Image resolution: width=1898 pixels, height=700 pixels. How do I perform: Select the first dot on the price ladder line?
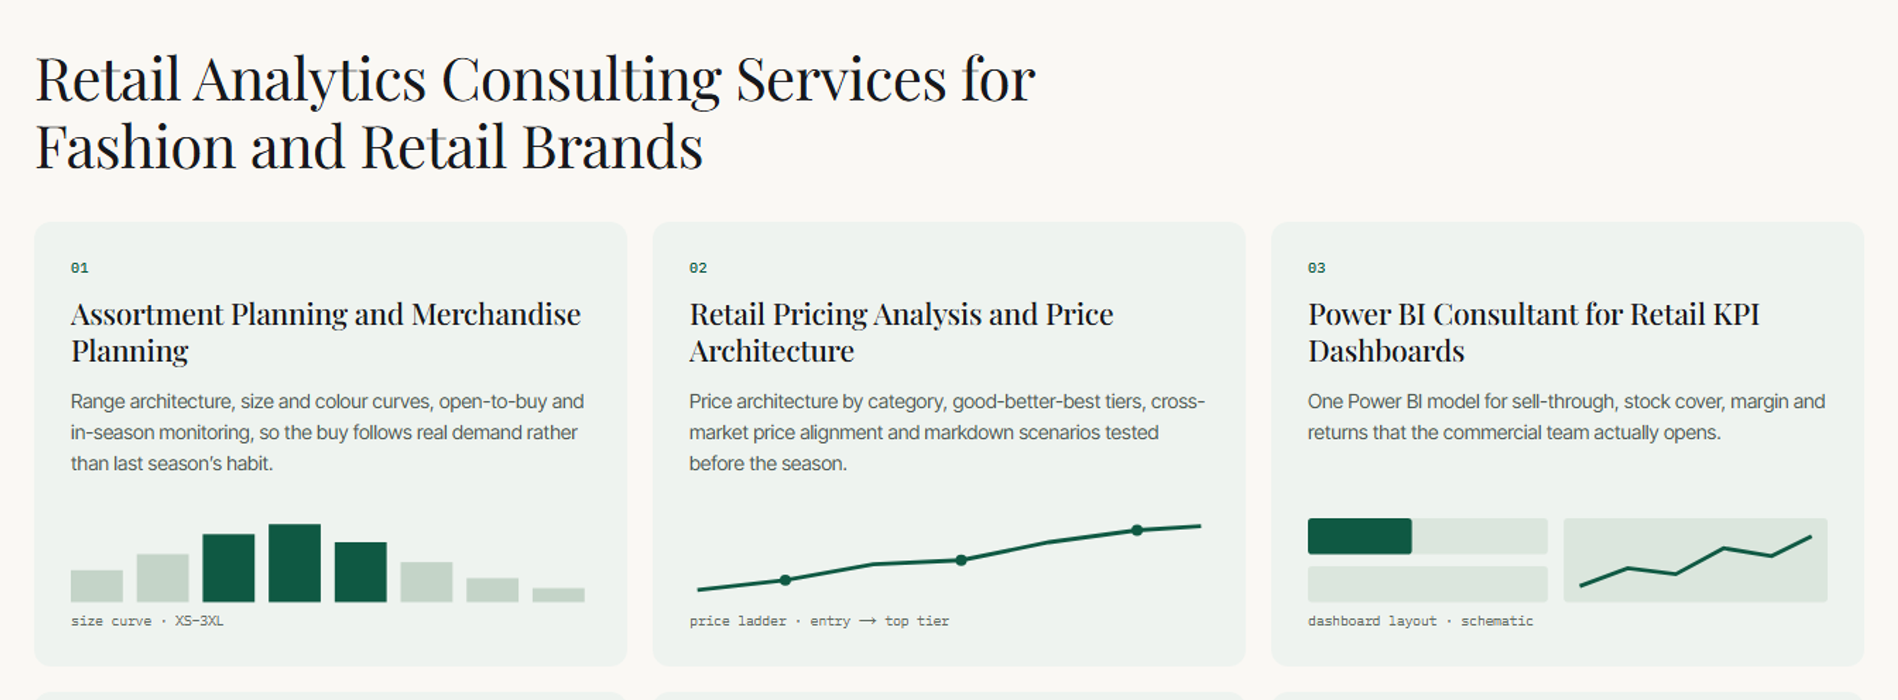pos(785,580)
